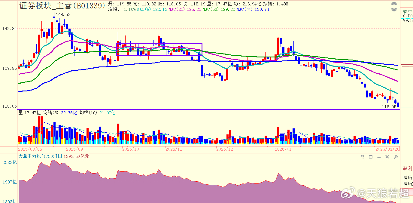Image resolution: width=413 pixels, height=203 pixels.
Task: Click the double down-chevron icon on the chart
Action: click(394, 10)
